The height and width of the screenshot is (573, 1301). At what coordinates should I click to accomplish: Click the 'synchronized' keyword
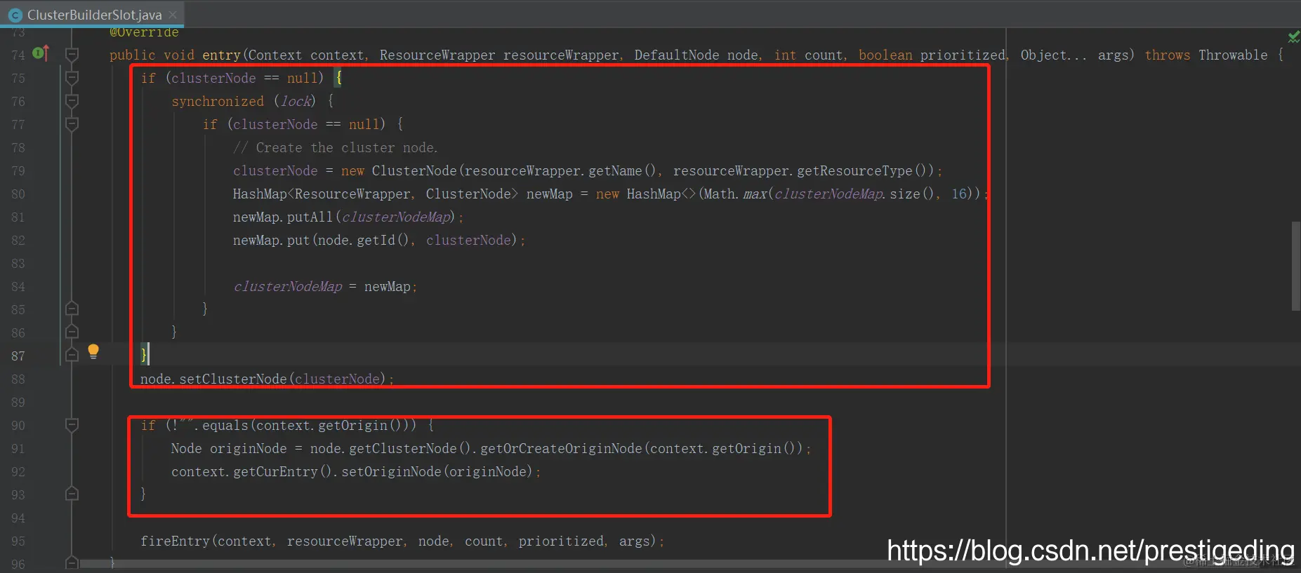pyautogui.click(x=218, y=101)
